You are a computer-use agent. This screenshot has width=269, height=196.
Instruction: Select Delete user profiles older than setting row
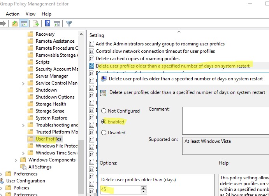172,66
